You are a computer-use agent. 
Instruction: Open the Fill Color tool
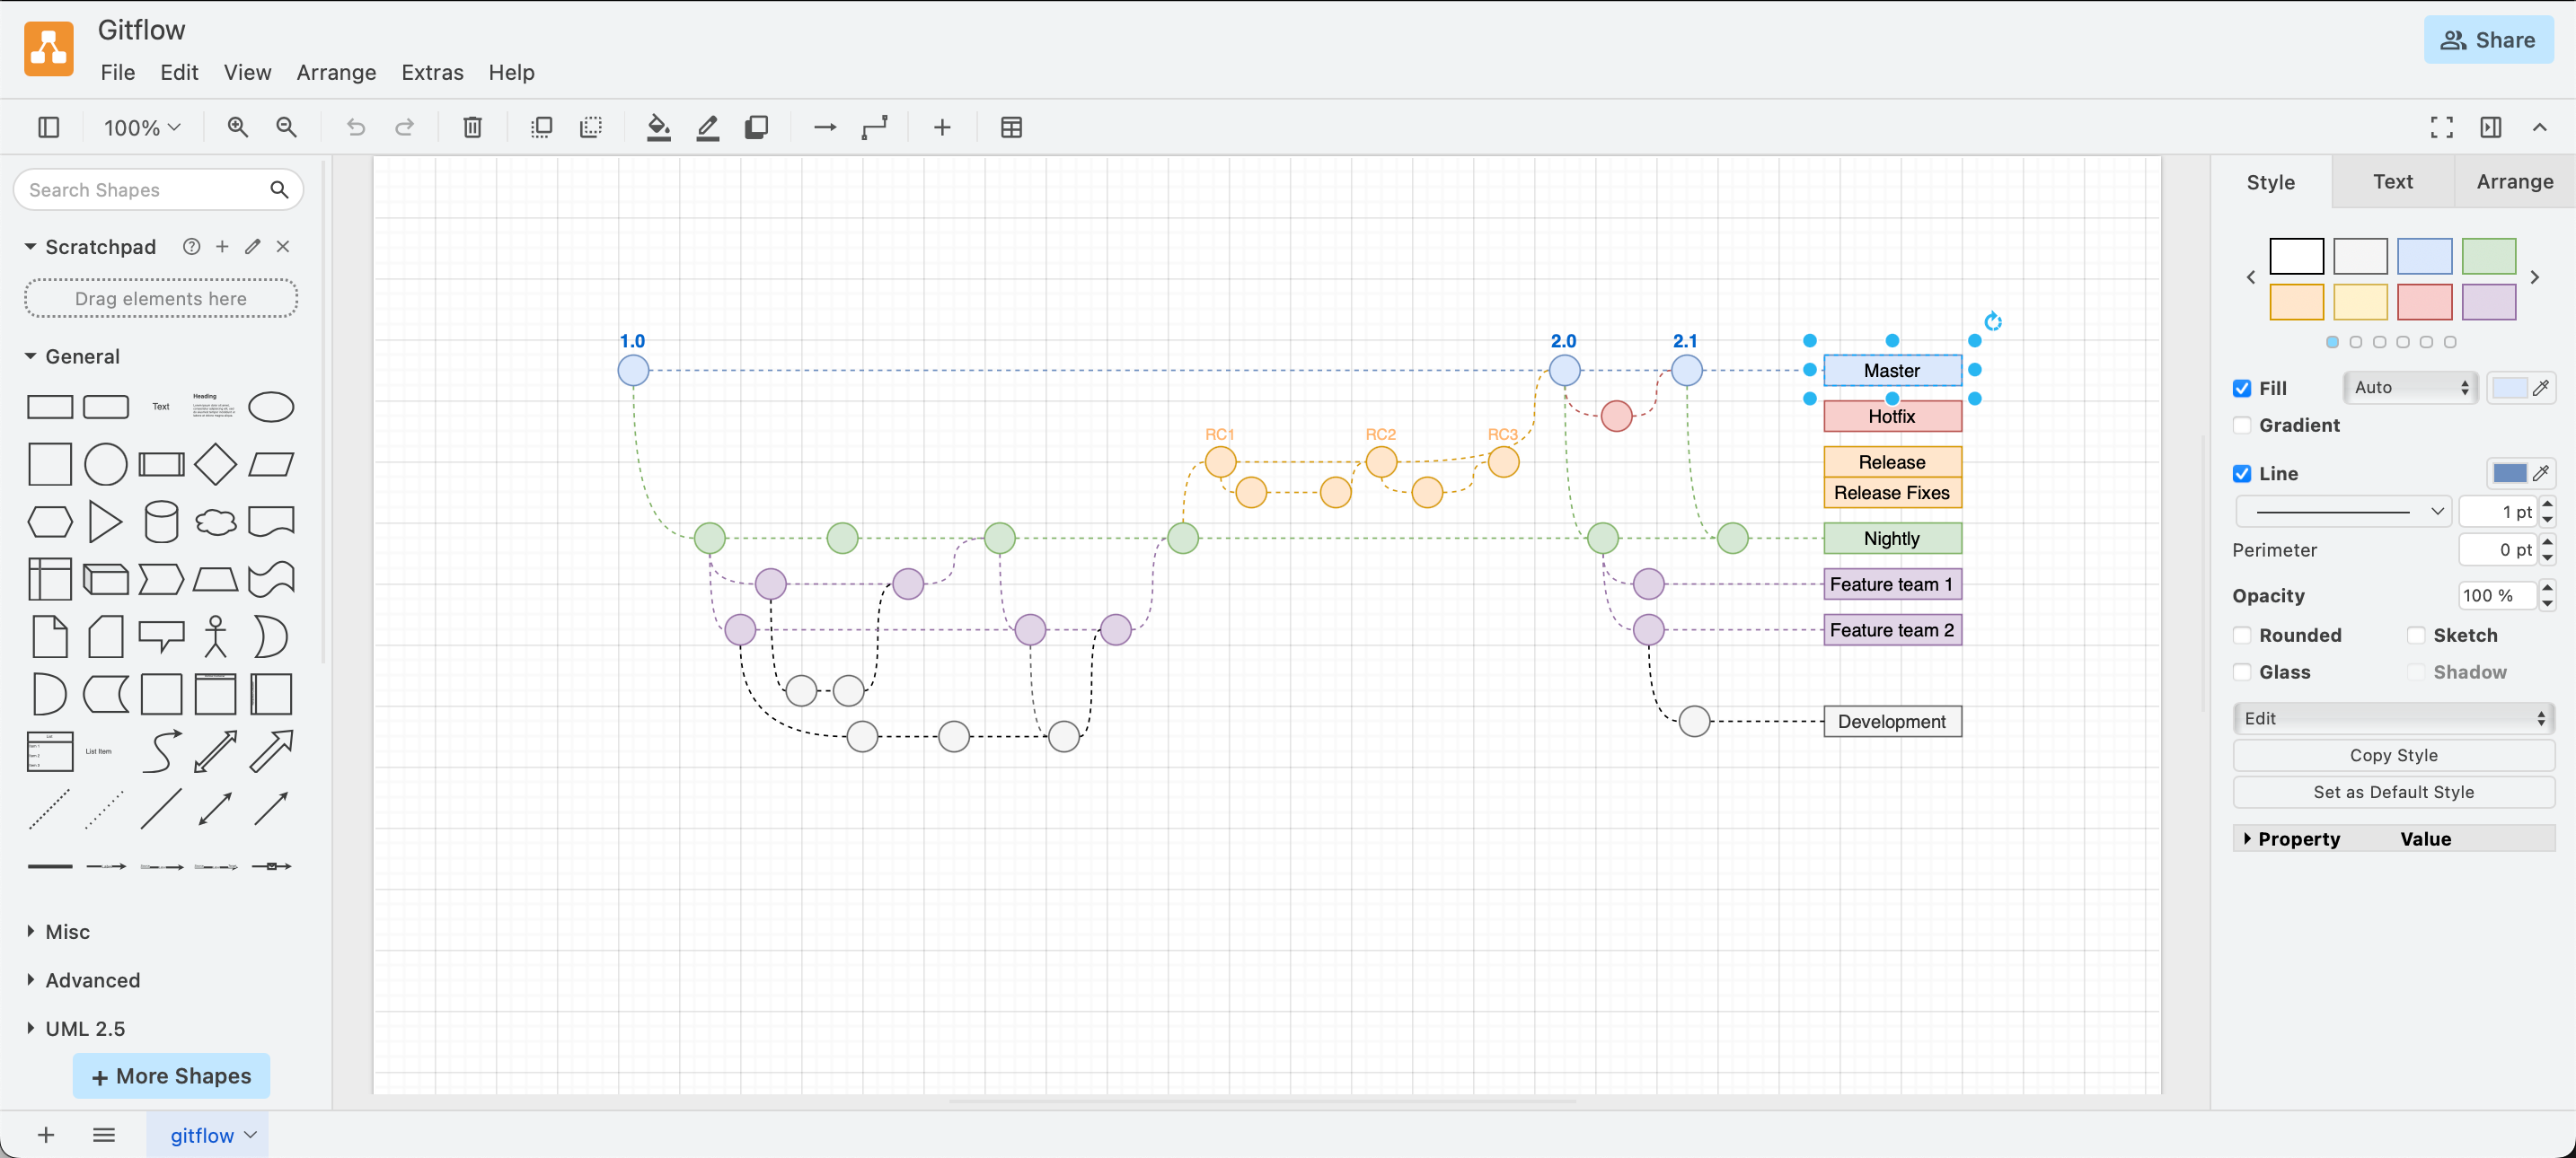coord(658,127)
